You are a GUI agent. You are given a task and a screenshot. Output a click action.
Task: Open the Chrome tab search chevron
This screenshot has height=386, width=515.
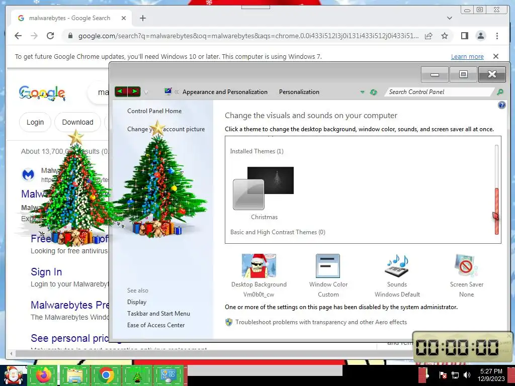pos(449,18)
